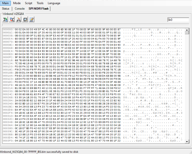Click offset label 0002A0:
The height and width of the screenshot is (154, 192).
point(8,104)
